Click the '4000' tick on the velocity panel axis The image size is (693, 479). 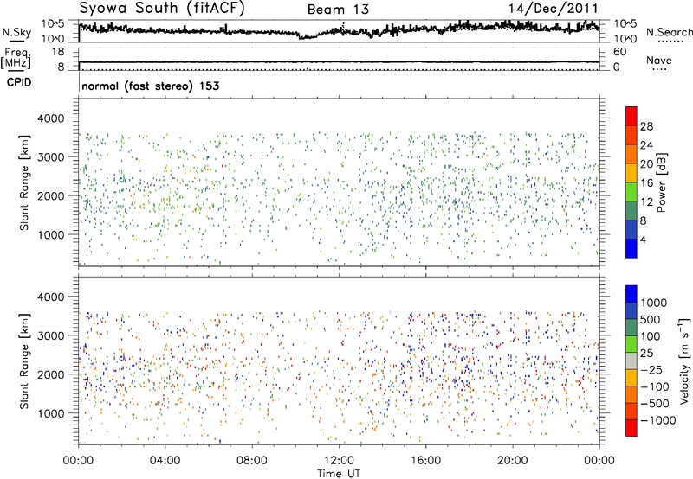click(x=50, y=297)
